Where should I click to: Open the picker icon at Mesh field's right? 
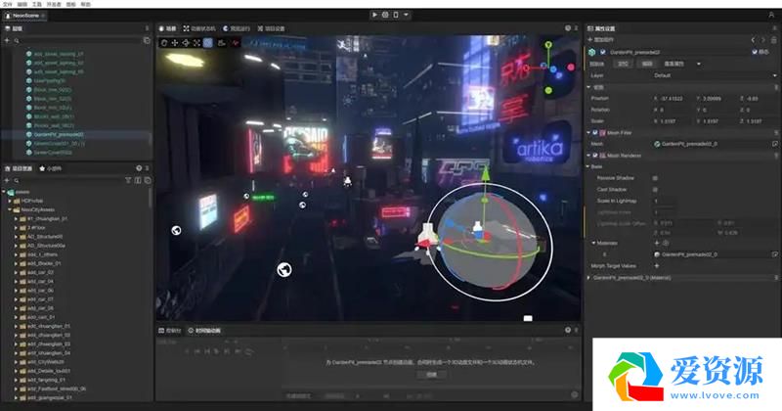coord(775,144)
